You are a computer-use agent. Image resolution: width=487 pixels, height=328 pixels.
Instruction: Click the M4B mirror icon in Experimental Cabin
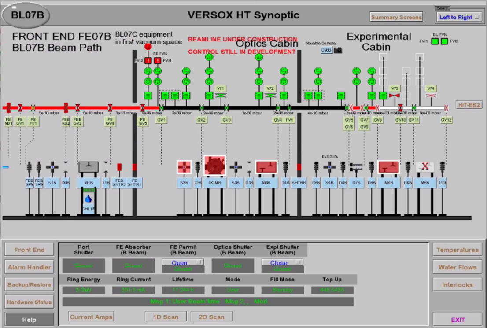pos(389,166)
